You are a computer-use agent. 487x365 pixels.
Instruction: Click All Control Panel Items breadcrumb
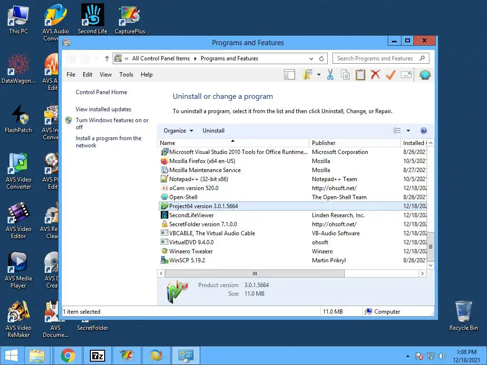pyautogui.click(x=161, y=58)
